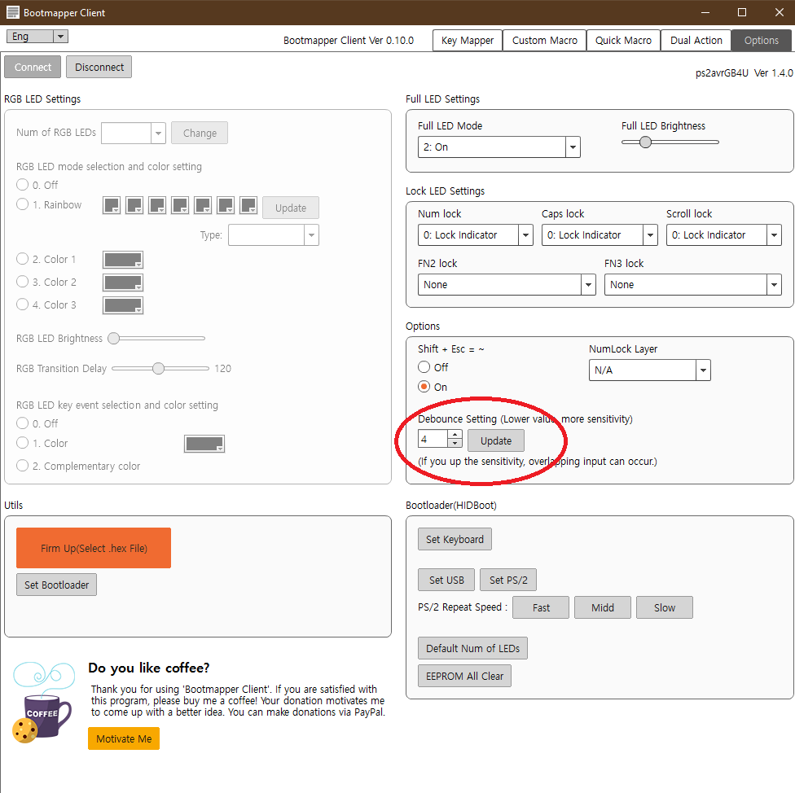Image resolution: width=795 pixels, height=793 pixels.
Task: Switch to the Key Mapper tab
Action: pos(468,41)
